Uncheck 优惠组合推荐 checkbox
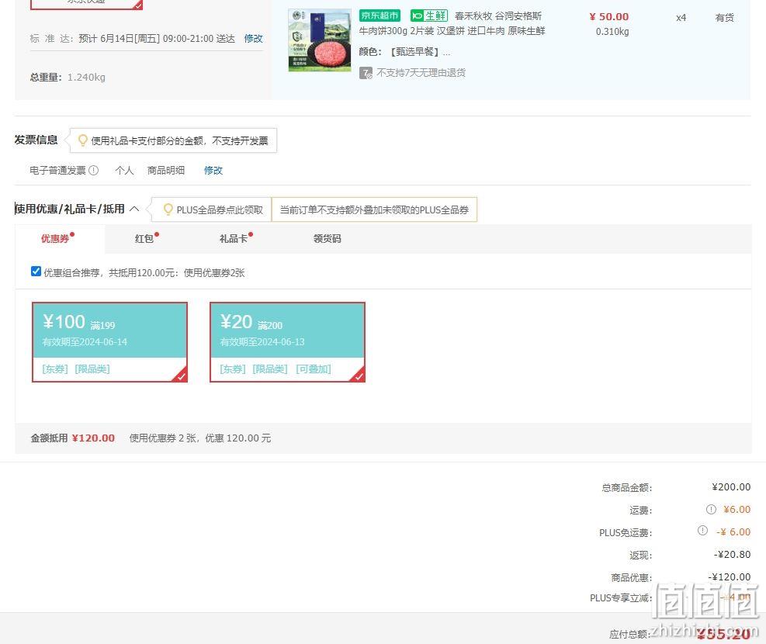The width and height of the screenshot is (766, 644). [36, 272]
